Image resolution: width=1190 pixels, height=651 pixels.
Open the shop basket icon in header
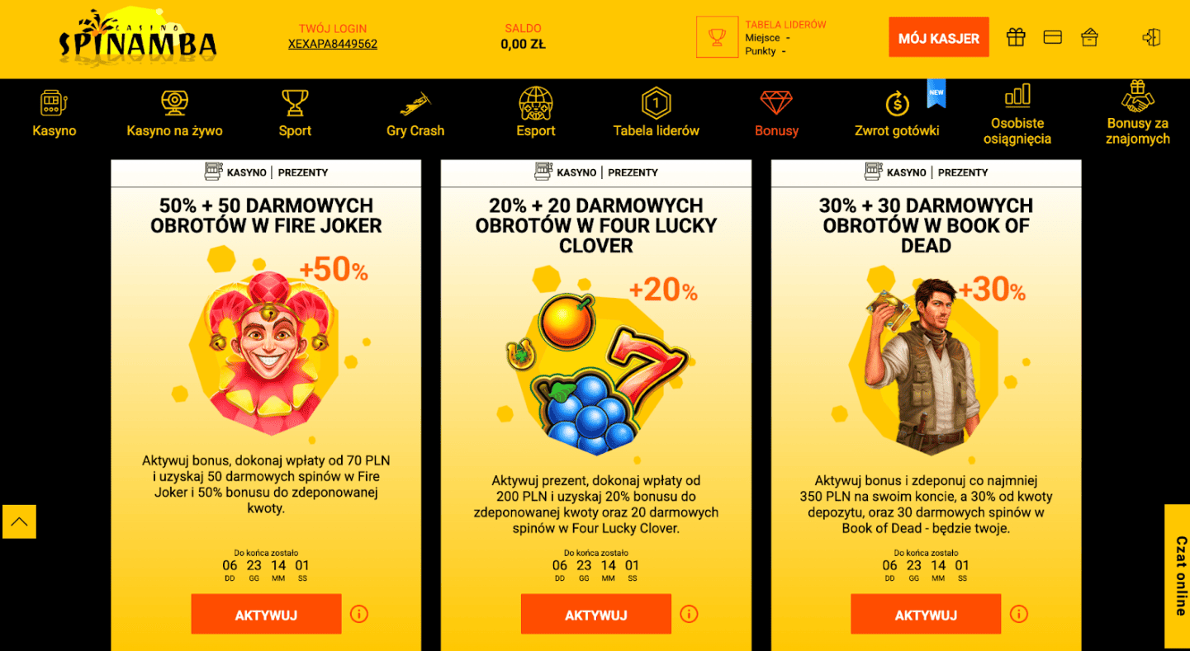(x=1089, y=37)
